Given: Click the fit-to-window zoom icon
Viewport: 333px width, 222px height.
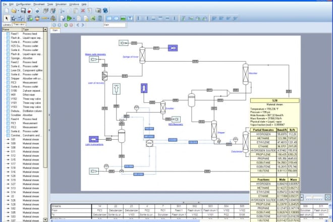Looking at the screenshot, I should tap(327, 197).
